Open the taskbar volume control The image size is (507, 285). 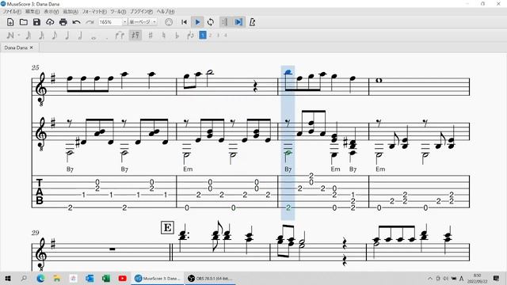(445, 278)
